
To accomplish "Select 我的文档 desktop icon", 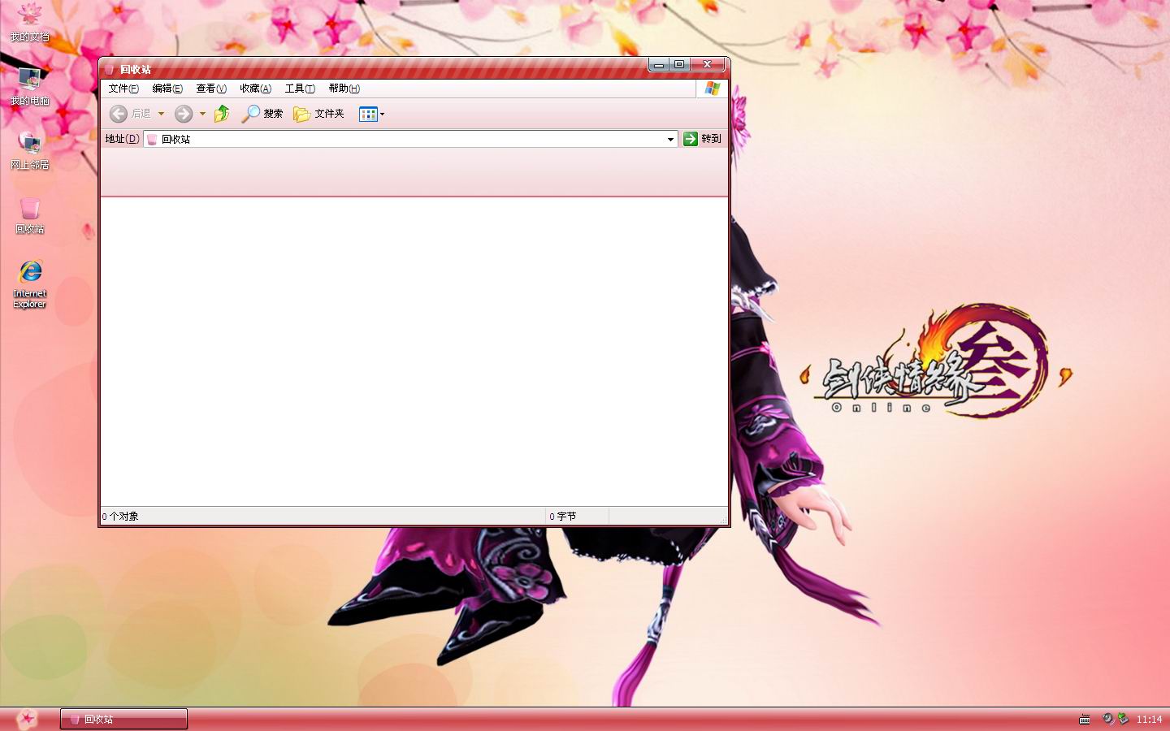I will [30, 23].
